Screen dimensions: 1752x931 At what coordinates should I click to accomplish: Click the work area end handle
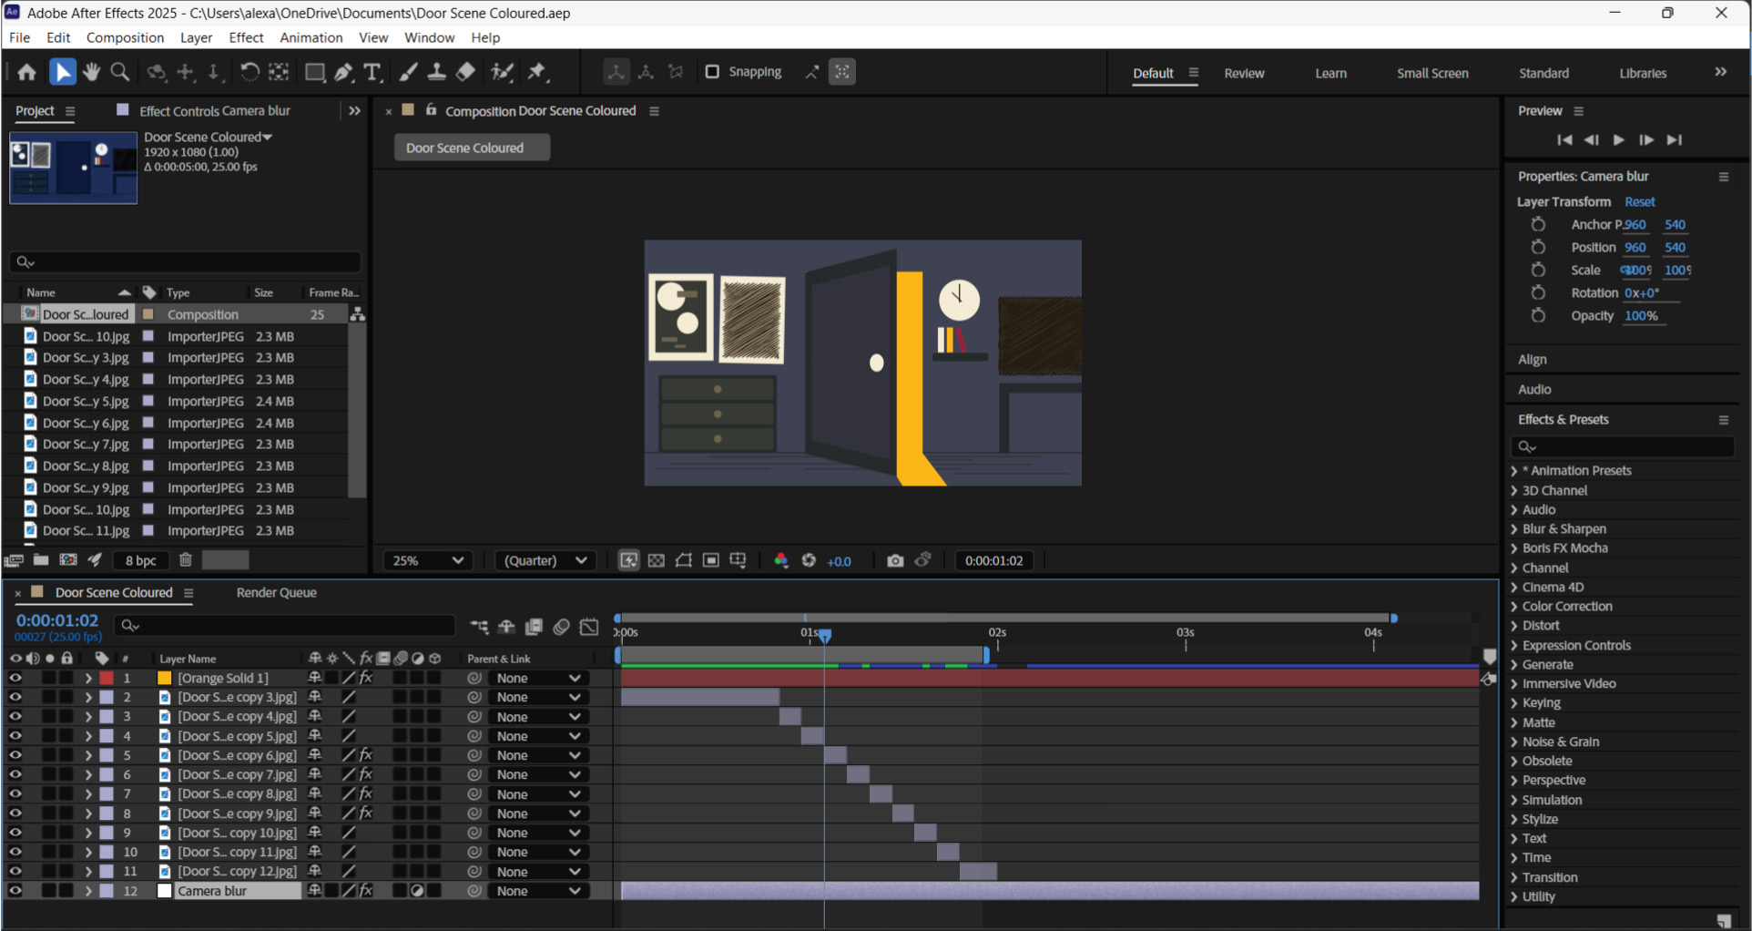coord(986,654)
